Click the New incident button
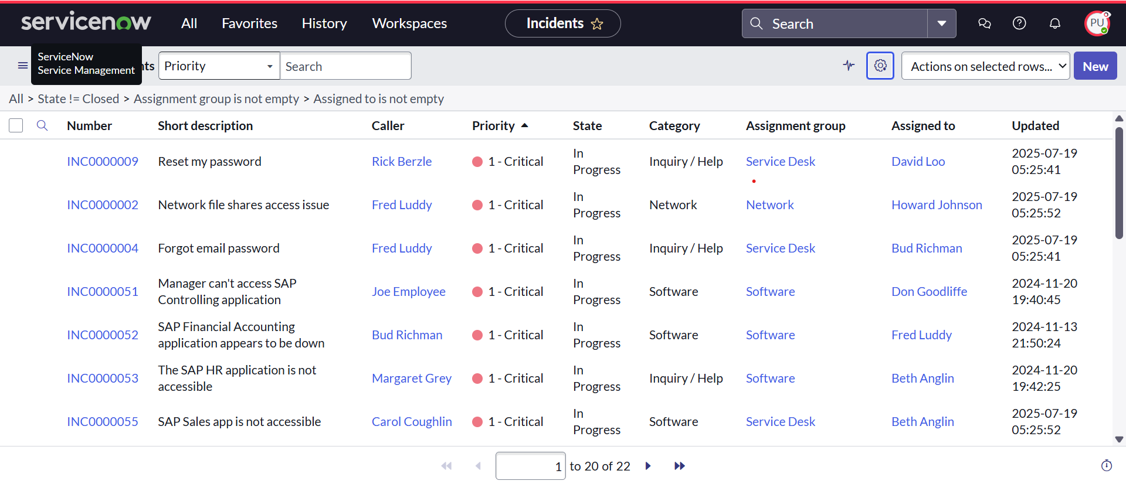The height and width of the screenshot is (484, 1126). click(1095, 66)
